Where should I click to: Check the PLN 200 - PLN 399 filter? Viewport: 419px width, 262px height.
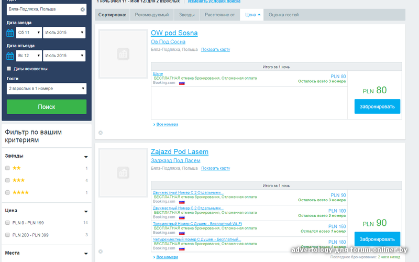tap(7, 235)
